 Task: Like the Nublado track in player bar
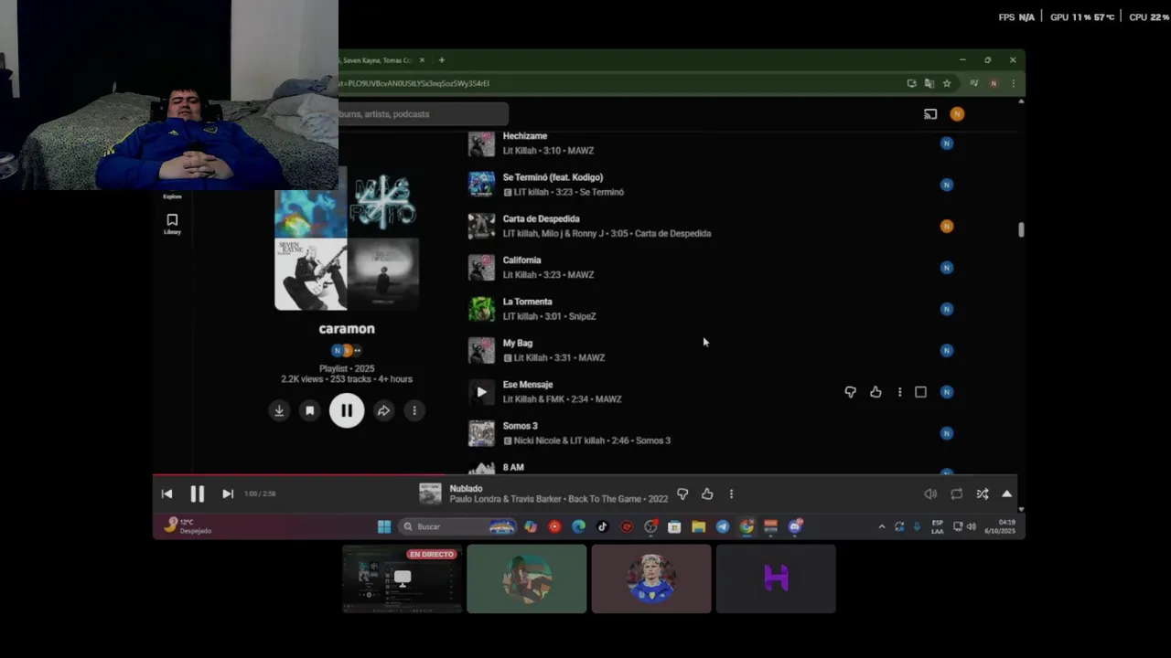[x=707, y=493]
